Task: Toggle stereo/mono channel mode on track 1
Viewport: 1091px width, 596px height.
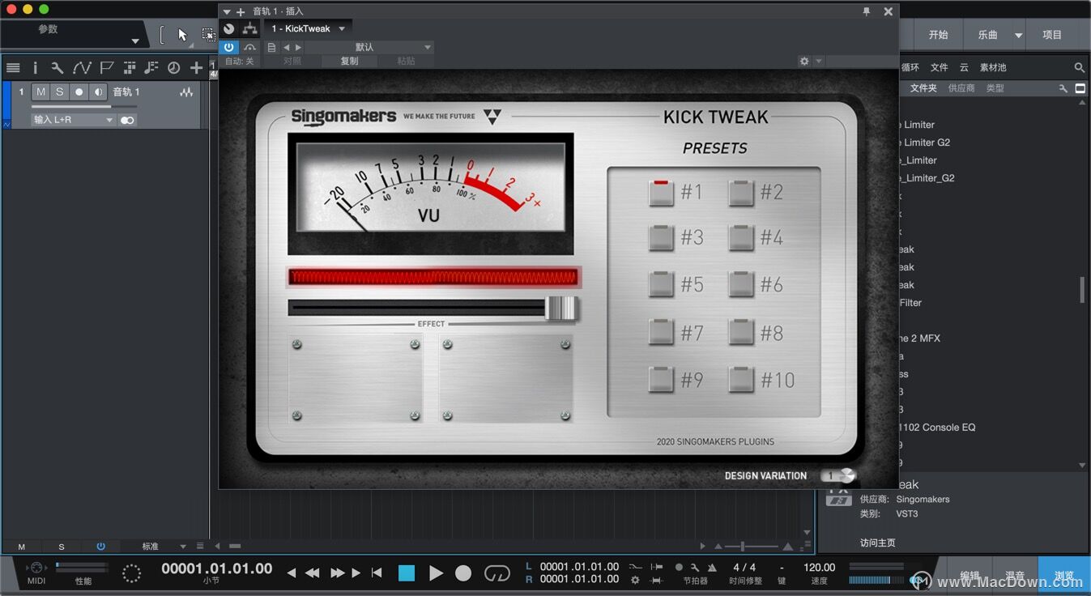Action: tap(127, 120)
